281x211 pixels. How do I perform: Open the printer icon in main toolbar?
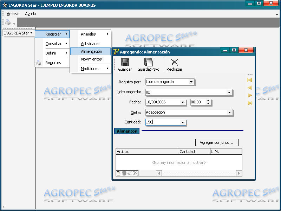point(8,22)
